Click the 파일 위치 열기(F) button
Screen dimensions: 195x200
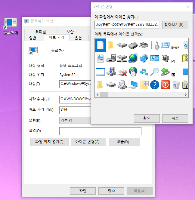(49, 142)
